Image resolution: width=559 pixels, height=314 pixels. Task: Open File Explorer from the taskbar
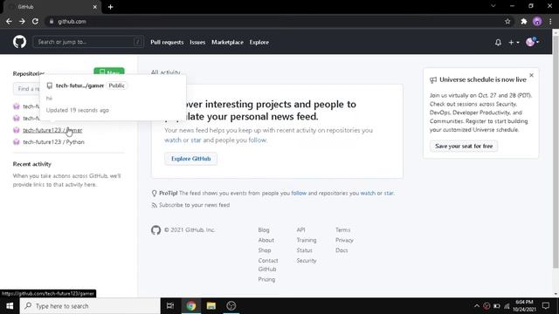211,306
